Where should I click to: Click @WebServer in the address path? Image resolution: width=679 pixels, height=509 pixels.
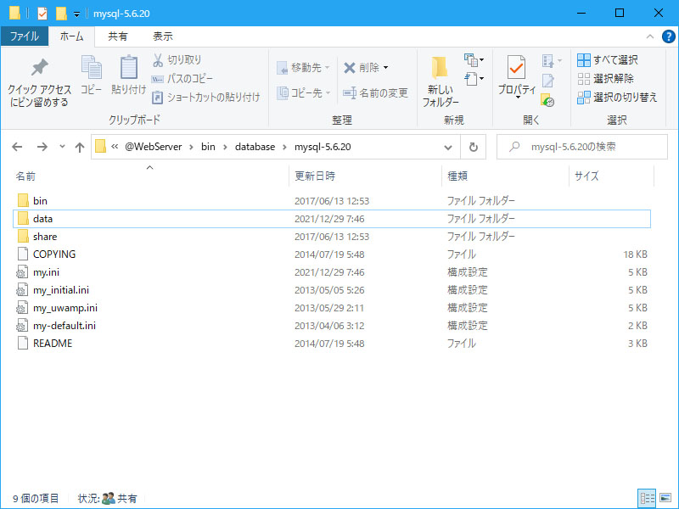(x=154, y=147)
